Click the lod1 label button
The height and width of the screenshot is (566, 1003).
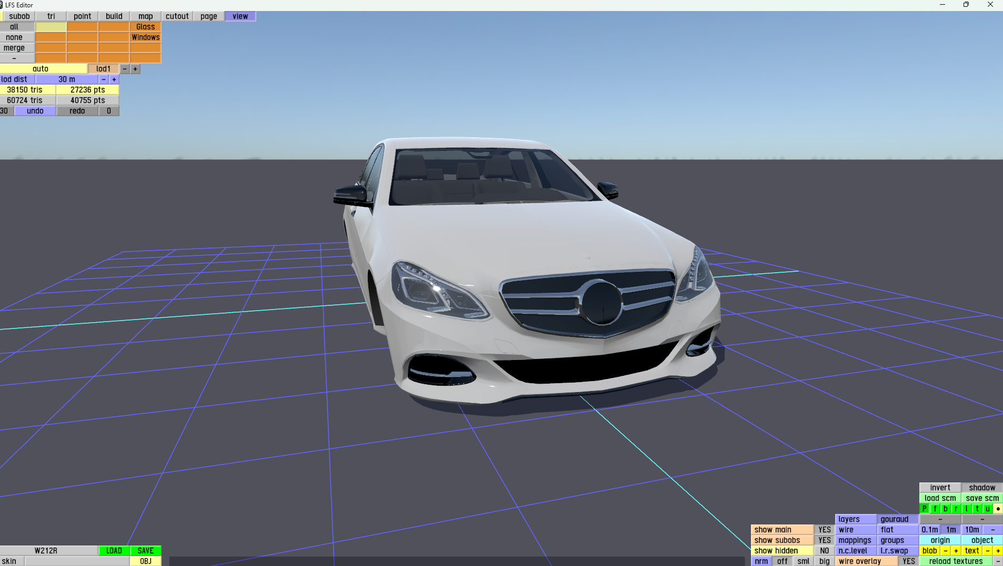[x=104, y=69]
